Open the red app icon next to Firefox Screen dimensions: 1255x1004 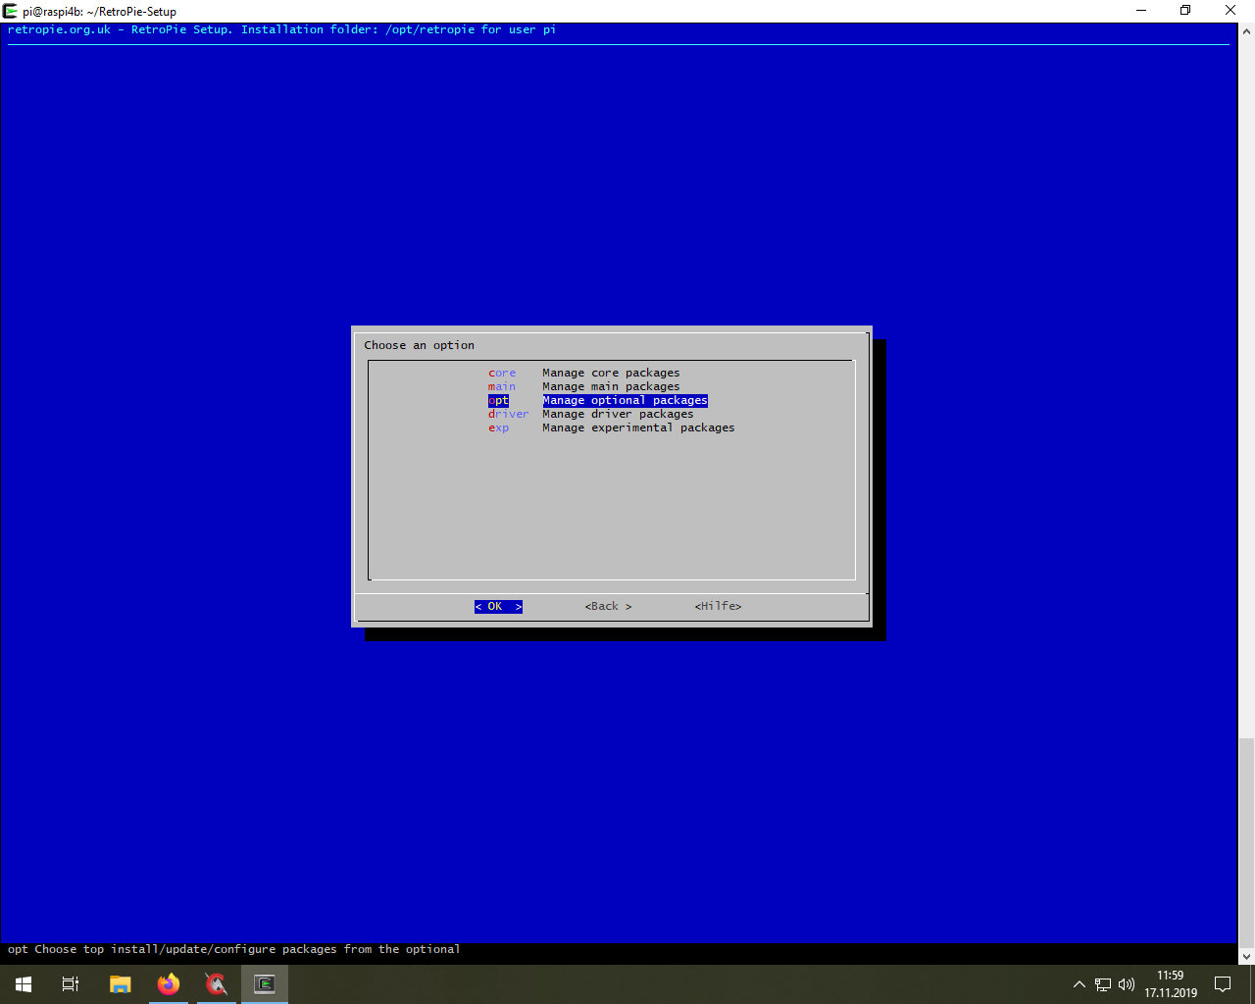[x=217, y=984]
